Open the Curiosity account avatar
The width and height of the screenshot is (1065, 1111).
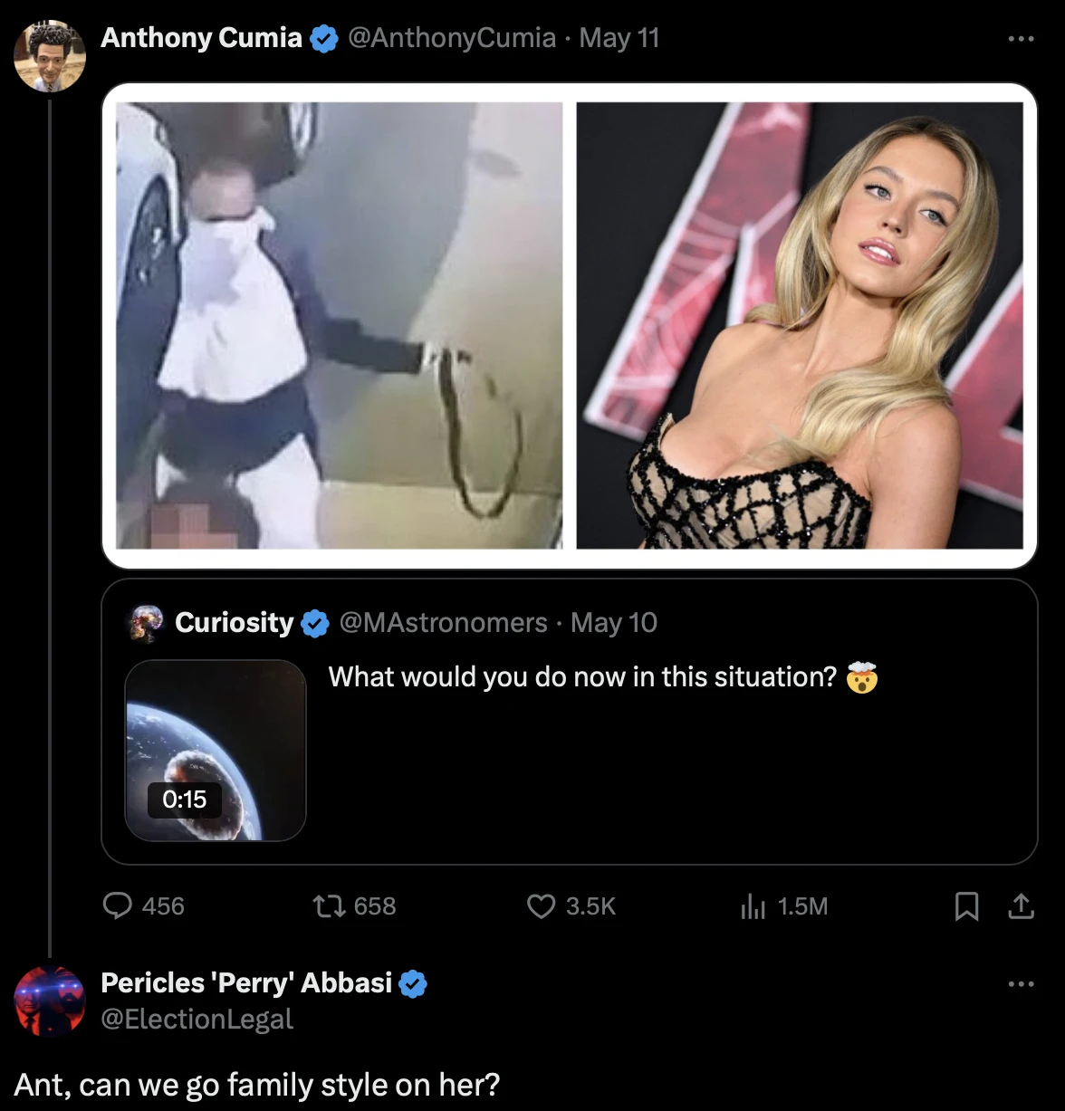point(146,623)
